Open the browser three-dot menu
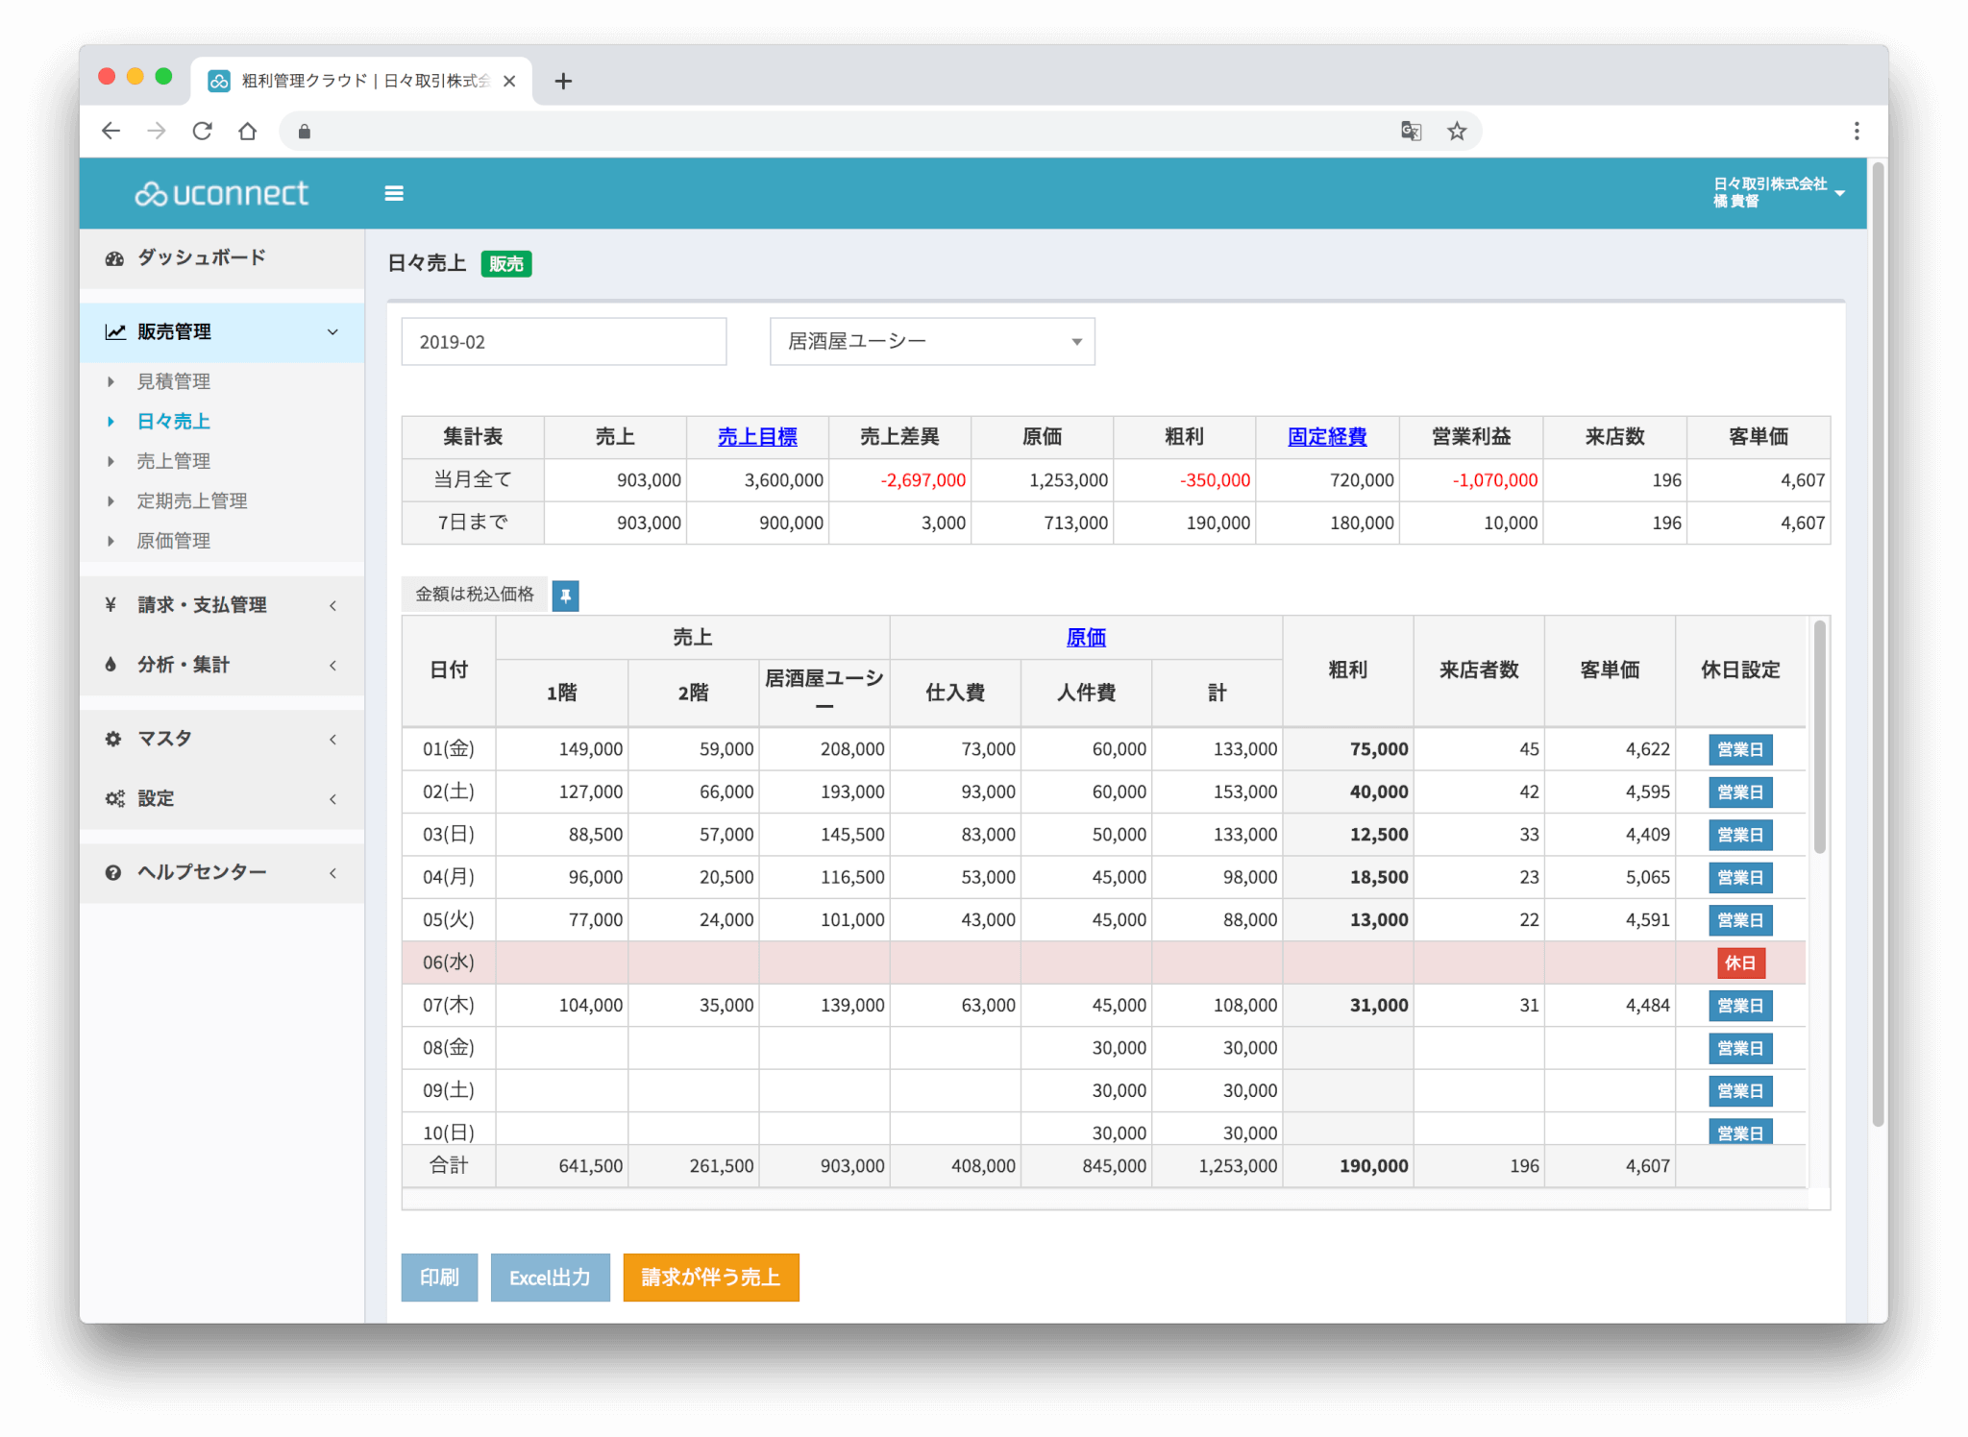 point(1857,132)
